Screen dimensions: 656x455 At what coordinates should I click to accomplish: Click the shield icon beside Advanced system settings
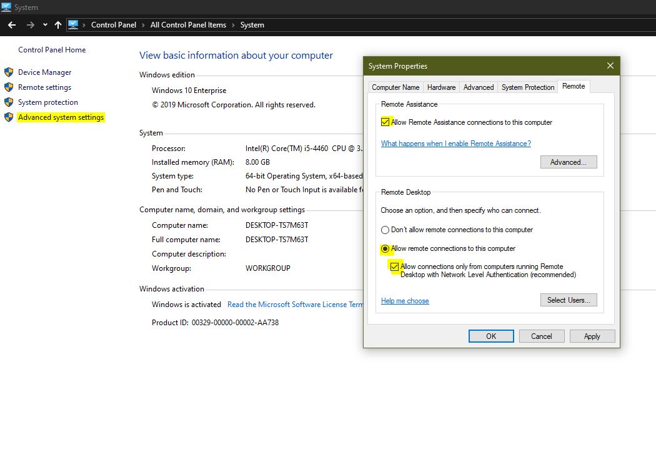9,117
